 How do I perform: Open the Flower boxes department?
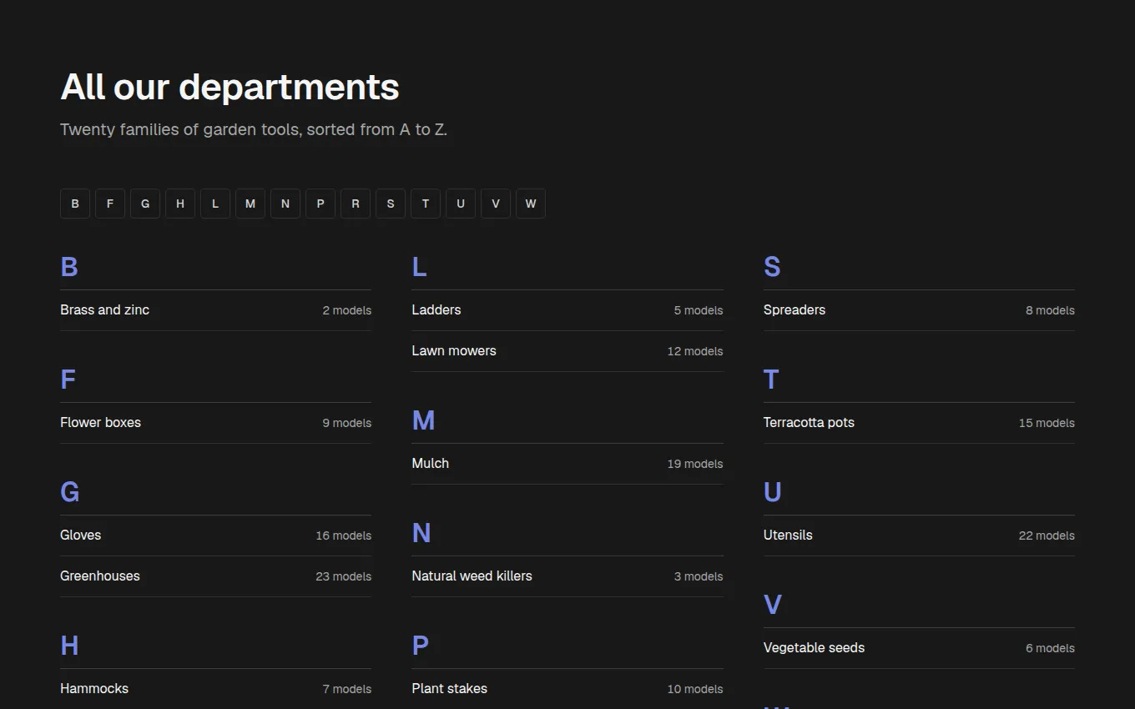215,423
